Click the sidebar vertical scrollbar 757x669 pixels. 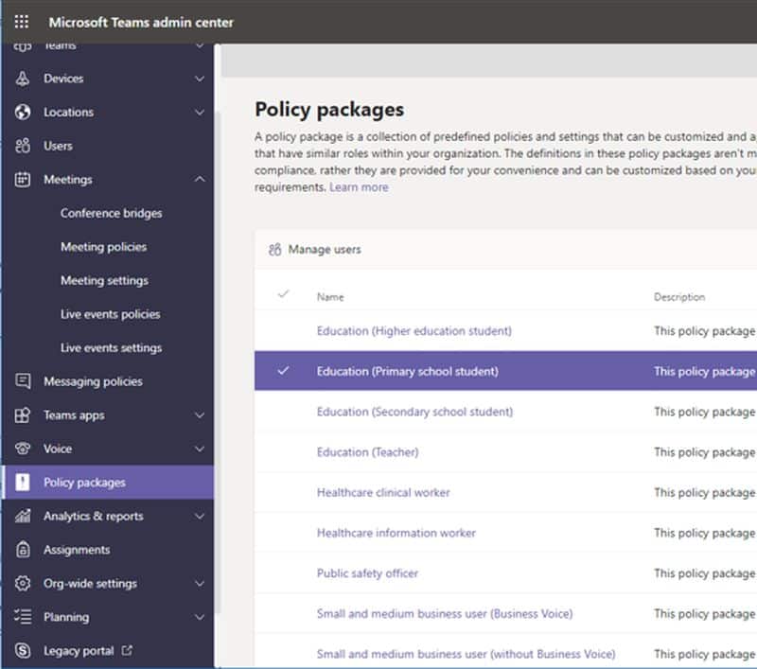pyautogui.click(x=218, y=362)
